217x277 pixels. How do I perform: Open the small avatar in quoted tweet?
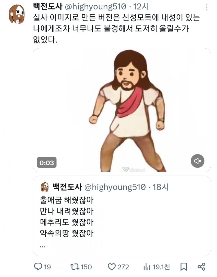point(45,187)
